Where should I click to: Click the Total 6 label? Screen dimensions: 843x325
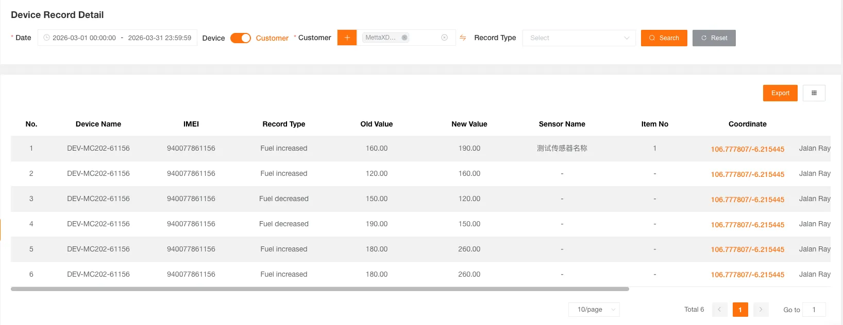694,310
